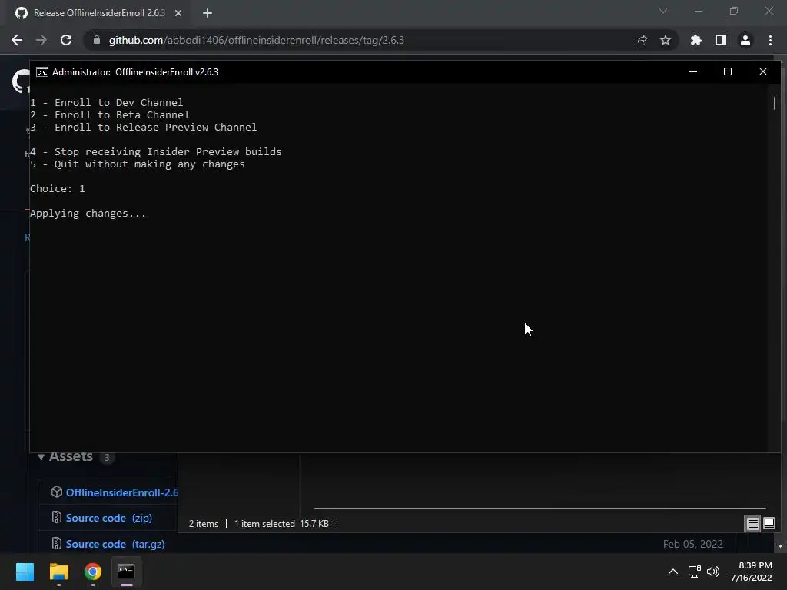The image size is (787, 590).
Task: Close the OfflineInsiderEnroll console window
Action: click(x=763, y=71)
